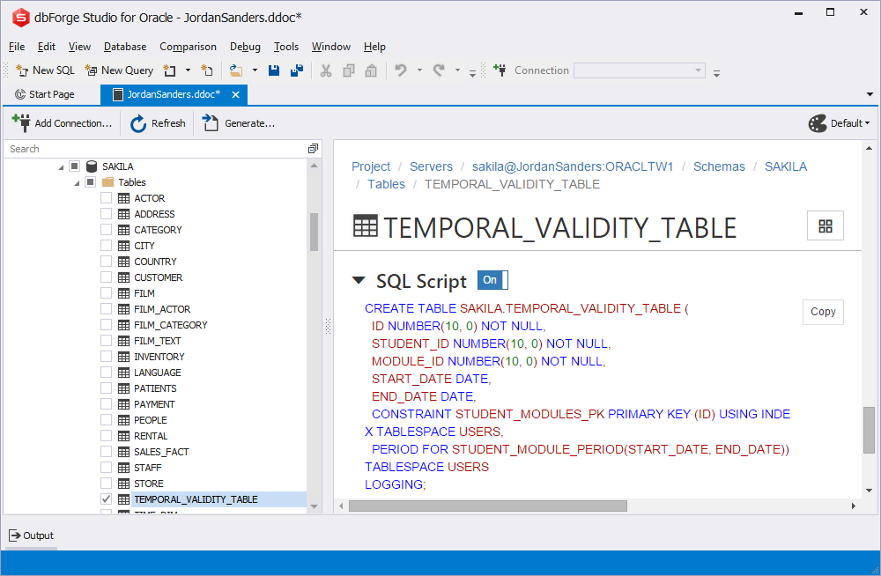Click the Undo arrow icon
The width and height of the screenshot is (881, 576).
(x=401, y=70)
